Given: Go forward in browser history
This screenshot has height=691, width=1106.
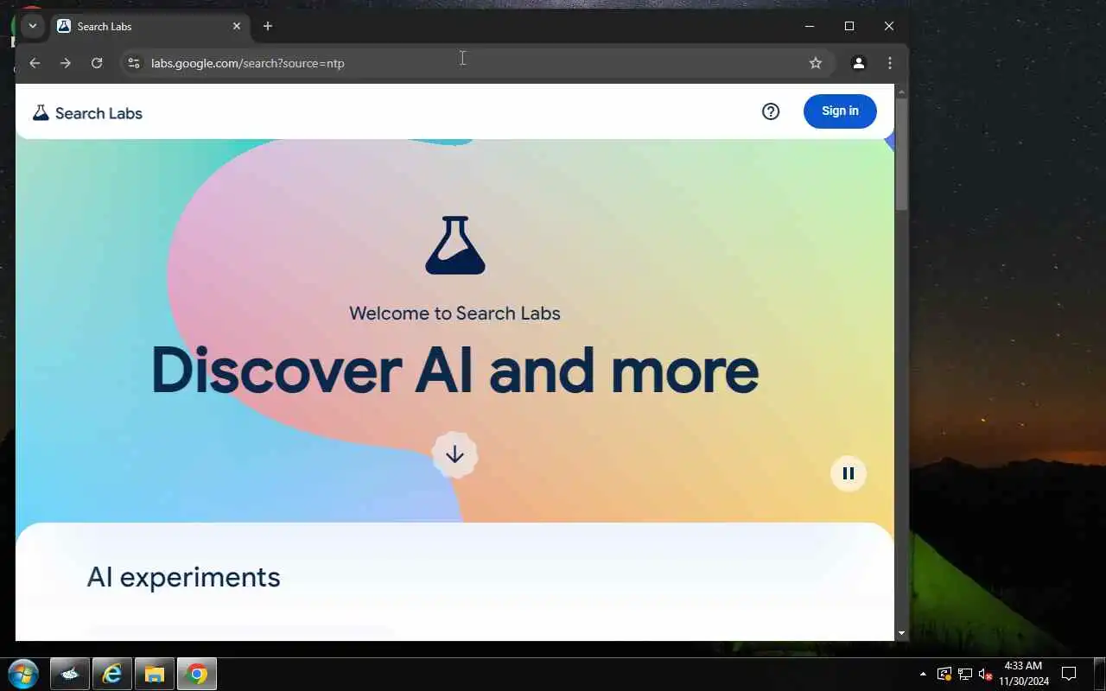Looking at the screenshot, I should pyautogui.click(x=66, y=63).
